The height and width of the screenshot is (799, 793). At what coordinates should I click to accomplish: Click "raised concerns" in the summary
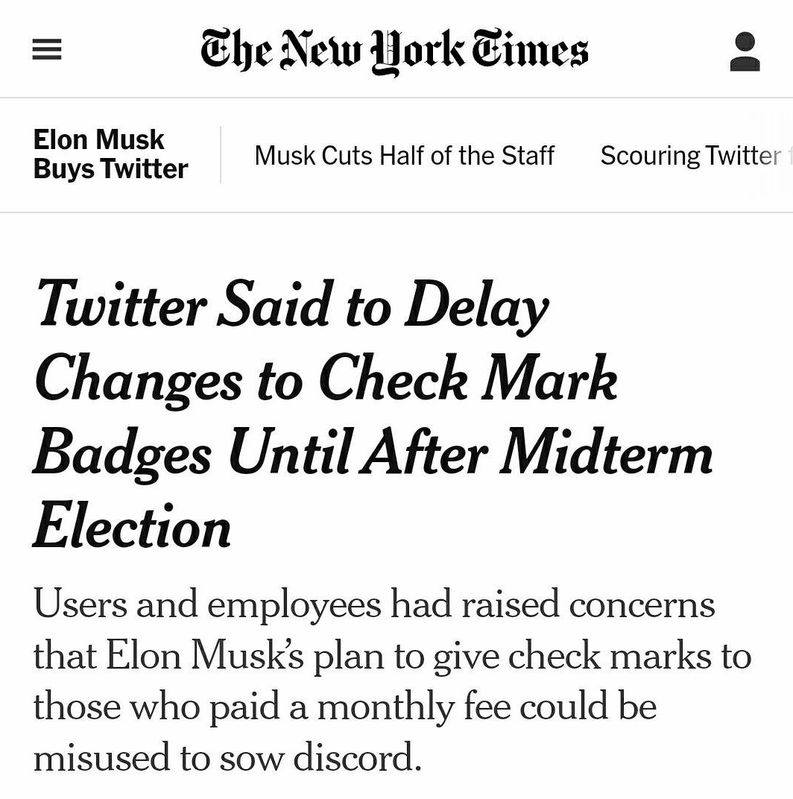pos(588,603)
